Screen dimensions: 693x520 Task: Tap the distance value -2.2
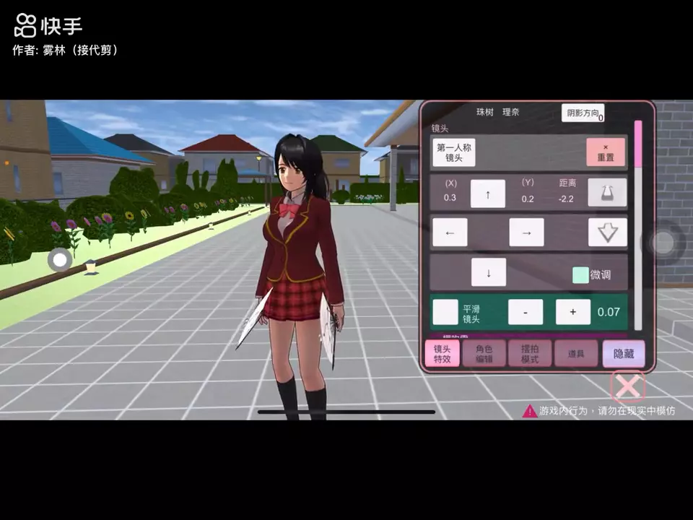[566, 199]
